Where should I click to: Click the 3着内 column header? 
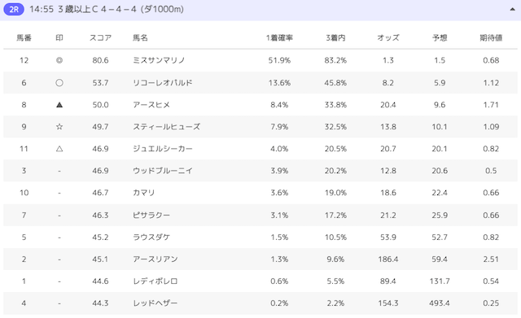[x=335, y=38]
